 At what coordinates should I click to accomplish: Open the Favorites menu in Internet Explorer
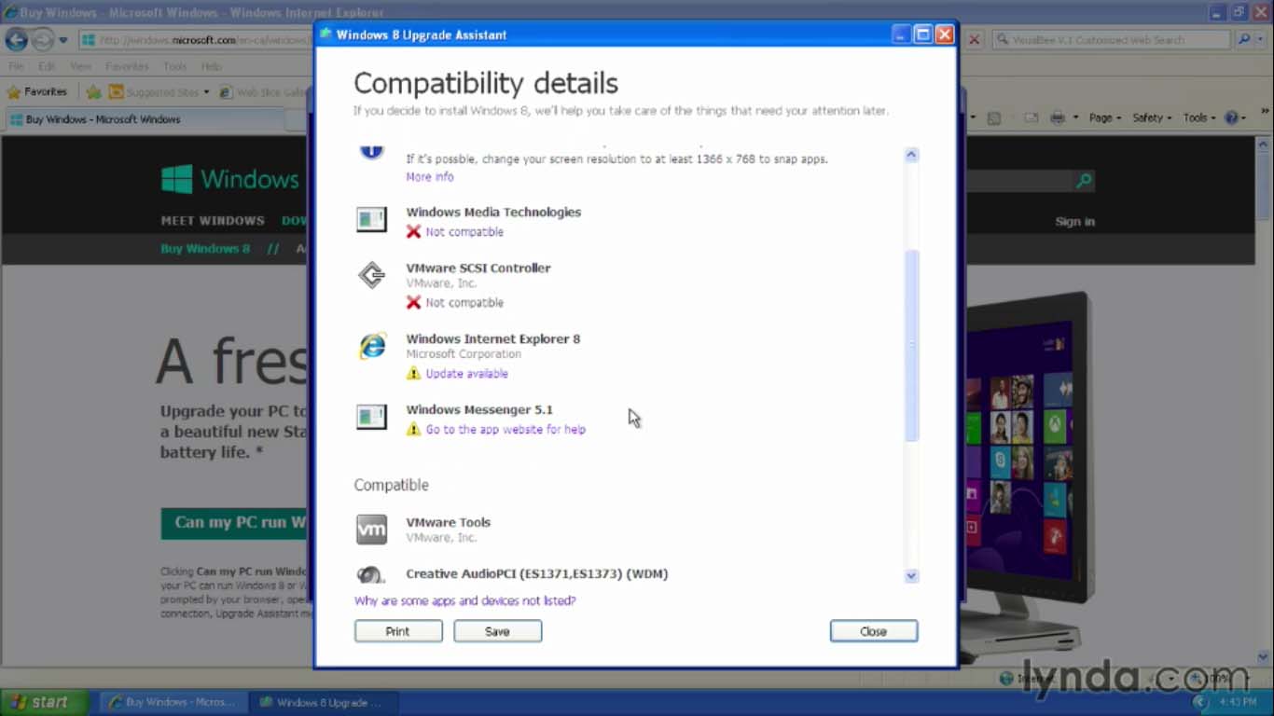click(127, 67)
